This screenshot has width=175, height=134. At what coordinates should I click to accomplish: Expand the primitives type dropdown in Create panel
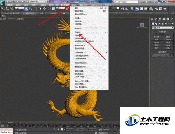click(162, 28)
